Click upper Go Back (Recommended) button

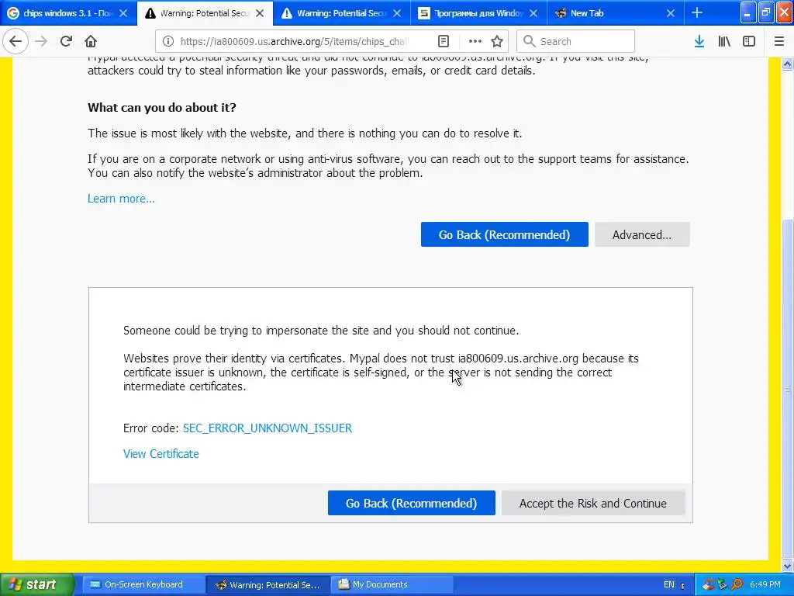(504, 234)
